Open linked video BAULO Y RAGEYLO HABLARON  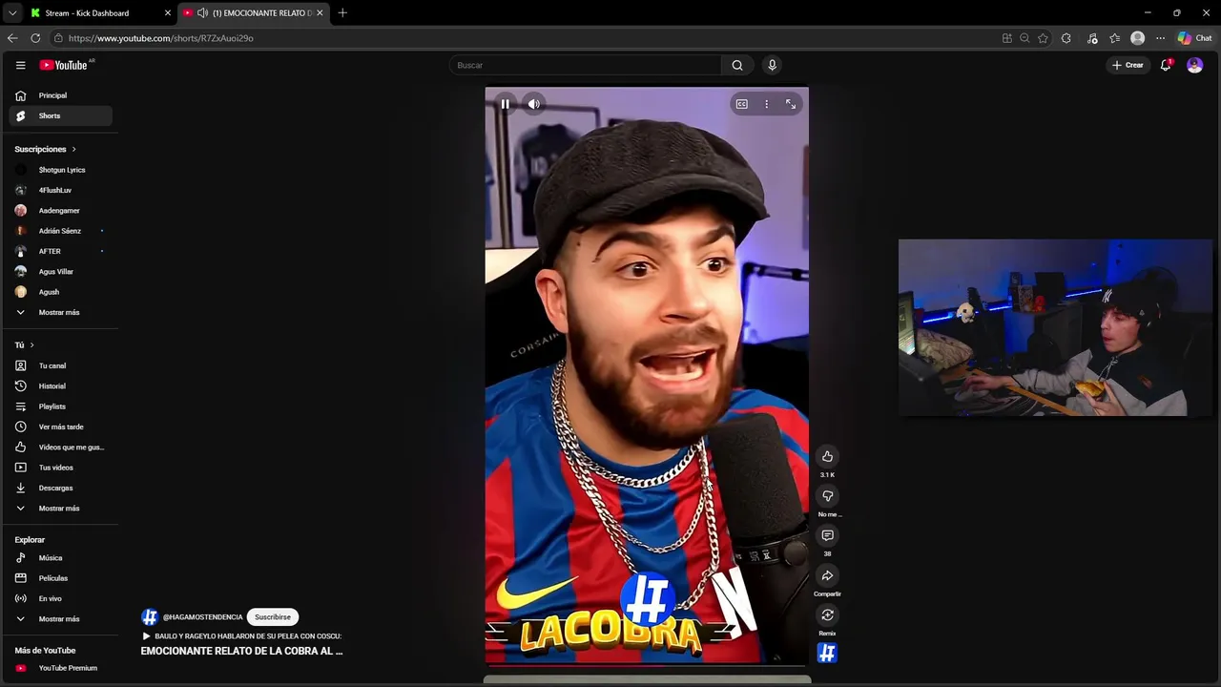(x=241, y=636)
